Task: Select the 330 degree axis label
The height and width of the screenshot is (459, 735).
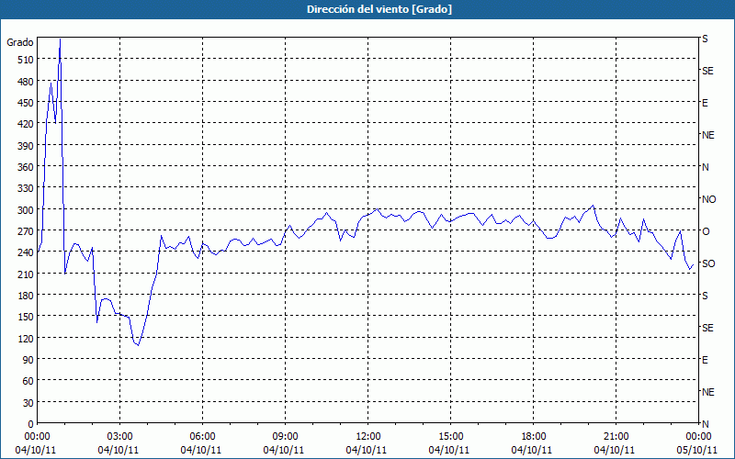Action: [26, 188]
